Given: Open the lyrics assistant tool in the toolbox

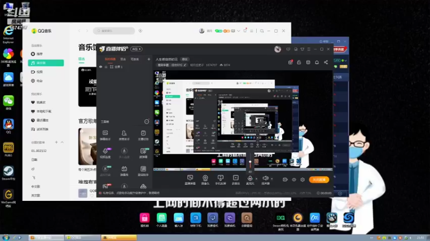Looking at the screenshot, I should pos(143,171).
